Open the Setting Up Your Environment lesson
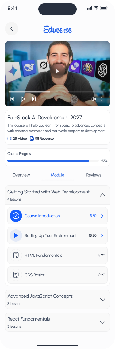 click(x=58, y=235)
